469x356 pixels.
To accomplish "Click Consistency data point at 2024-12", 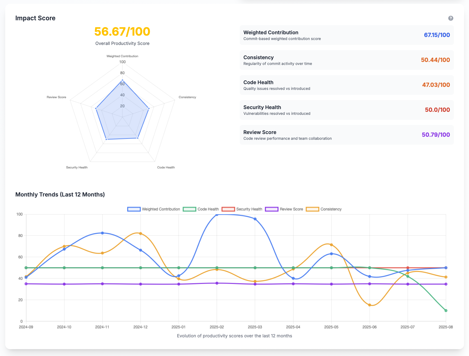I will coord(141,233).
